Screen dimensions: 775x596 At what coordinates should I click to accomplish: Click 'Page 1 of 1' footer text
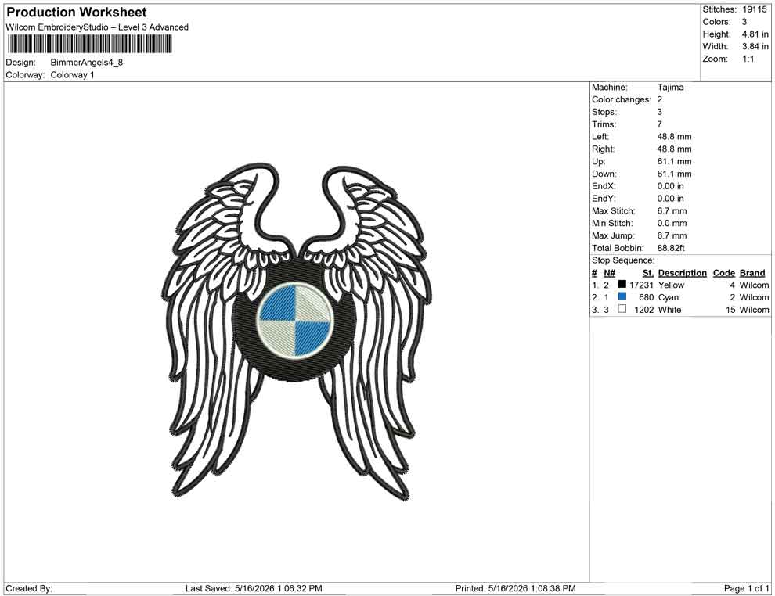[x=746, y=588]
